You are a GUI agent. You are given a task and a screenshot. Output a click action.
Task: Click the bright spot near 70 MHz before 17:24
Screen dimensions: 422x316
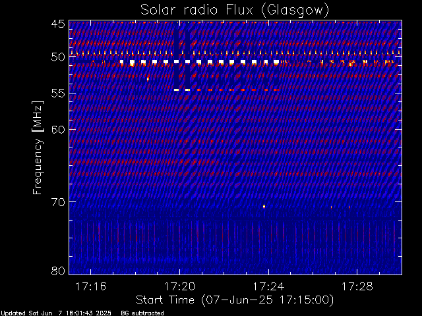264,206
